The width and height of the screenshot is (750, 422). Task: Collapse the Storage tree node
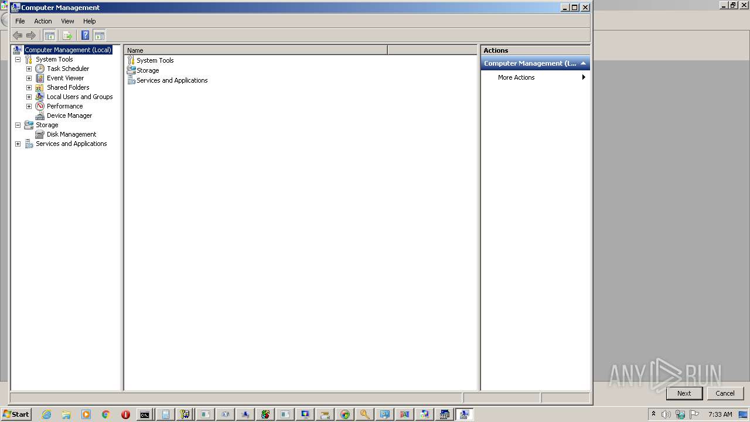point(18,125)
